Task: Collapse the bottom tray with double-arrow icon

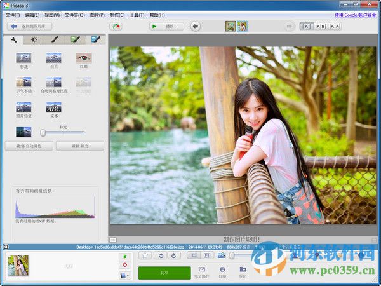Action: click(x=6, y=247)
